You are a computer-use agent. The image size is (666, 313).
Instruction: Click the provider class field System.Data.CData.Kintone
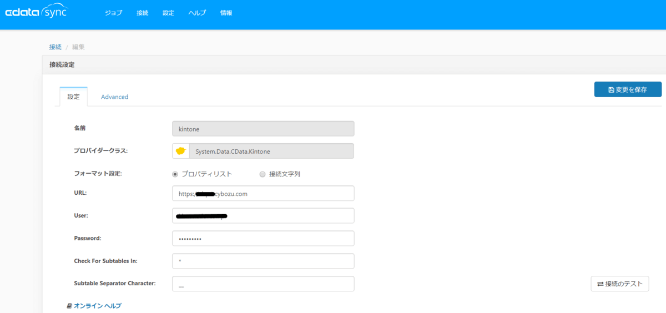[271, 151]
